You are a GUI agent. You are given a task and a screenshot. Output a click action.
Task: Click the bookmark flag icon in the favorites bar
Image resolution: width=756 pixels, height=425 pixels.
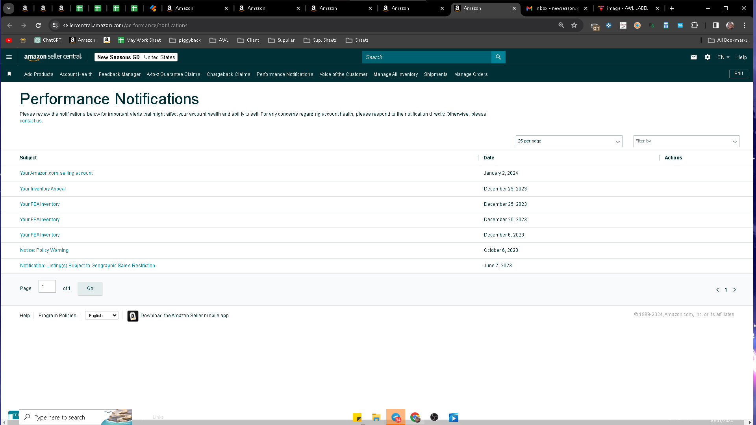click(x=9, y=74)
